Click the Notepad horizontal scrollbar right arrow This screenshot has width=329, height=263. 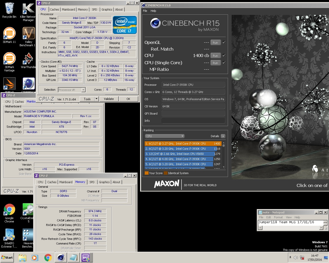point(321,228)
